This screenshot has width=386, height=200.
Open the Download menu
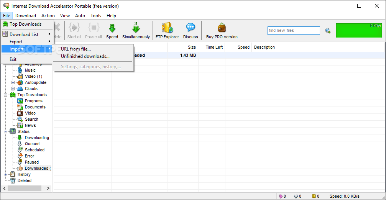[26, 15]
